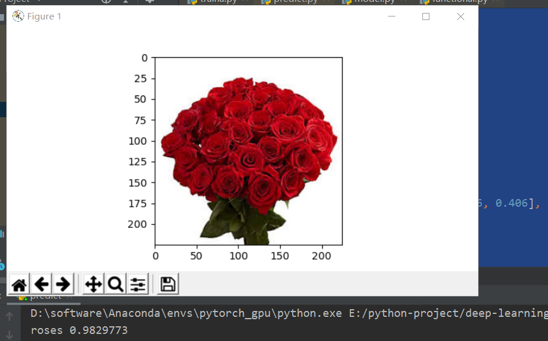Screen dimensions: 548x341
Task: Click the '50' tick label on the x-axis
Action: (196, 256)
